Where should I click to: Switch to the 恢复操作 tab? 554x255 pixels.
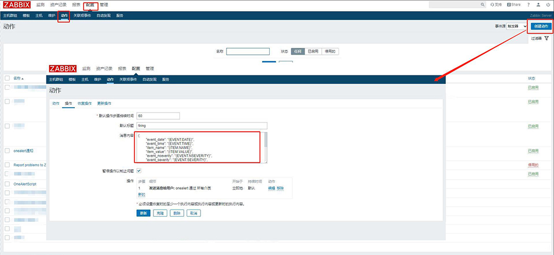point(84,104)
